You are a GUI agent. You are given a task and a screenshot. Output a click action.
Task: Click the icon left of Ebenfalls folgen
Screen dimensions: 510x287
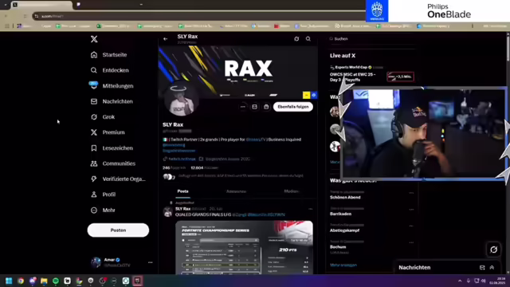coord(266,107)
